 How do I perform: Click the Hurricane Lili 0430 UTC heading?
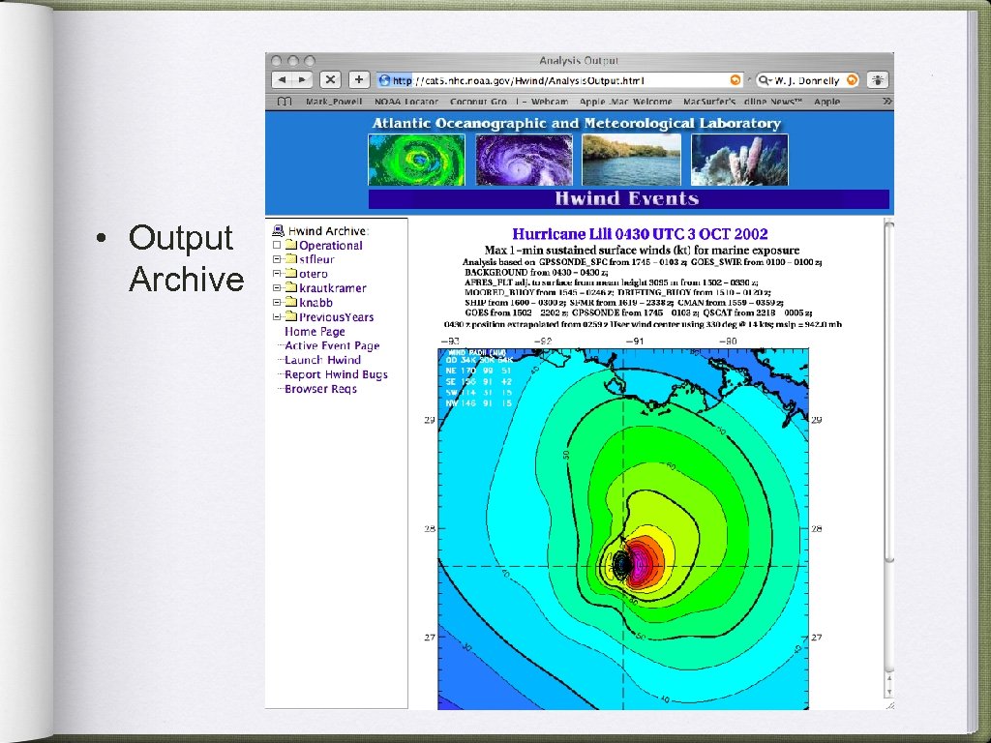pyautogui.click(x=640, y=234)
